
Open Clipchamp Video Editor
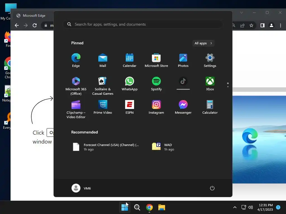tap(76, 109)
